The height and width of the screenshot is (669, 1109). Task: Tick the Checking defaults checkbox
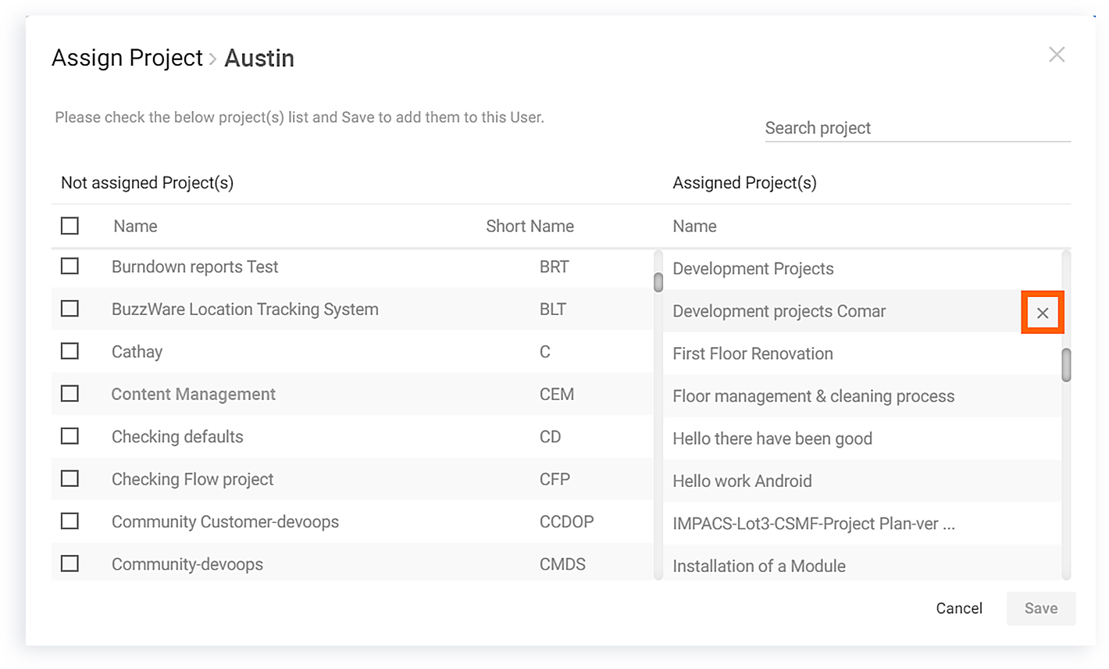[70, 436]
